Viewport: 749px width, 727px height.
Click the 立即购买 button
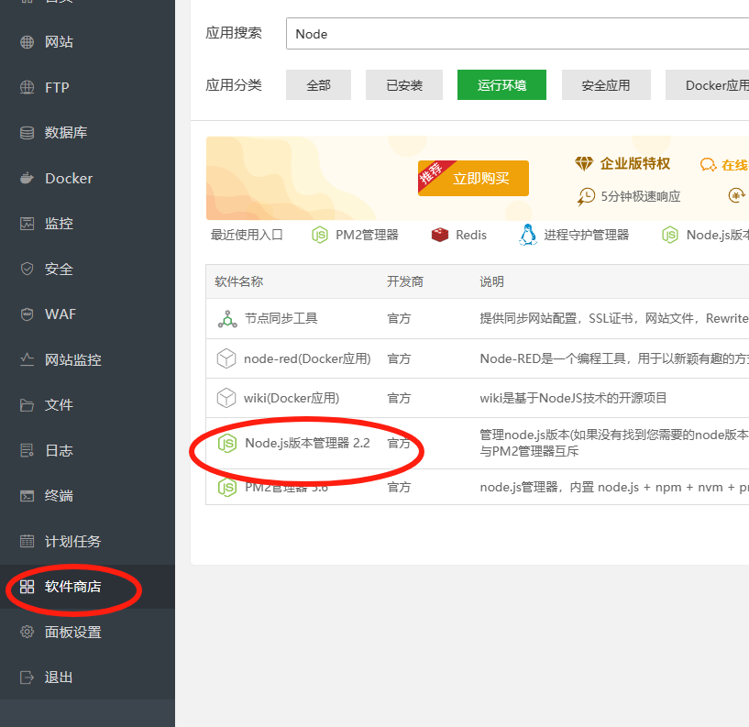click(x=473, y=178)
